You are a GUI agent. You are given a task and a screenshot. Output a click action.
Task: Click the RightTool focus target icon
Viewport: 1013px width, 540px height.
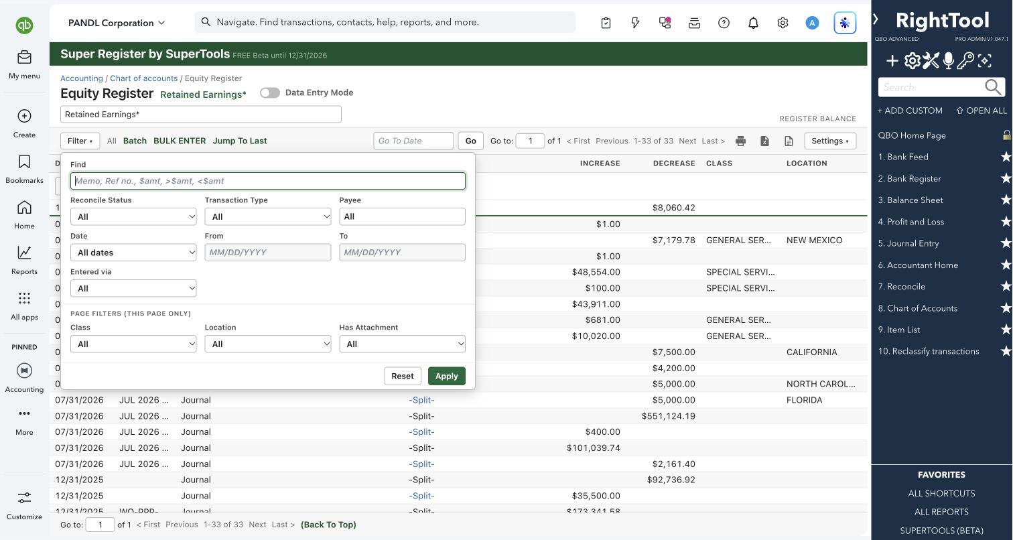(x=984, y=62)
